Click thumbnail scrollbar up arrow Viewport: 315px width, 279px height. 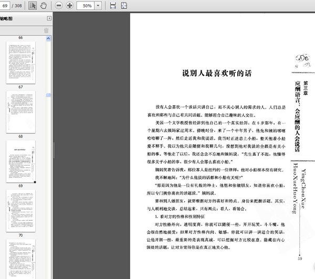point(48,38)
